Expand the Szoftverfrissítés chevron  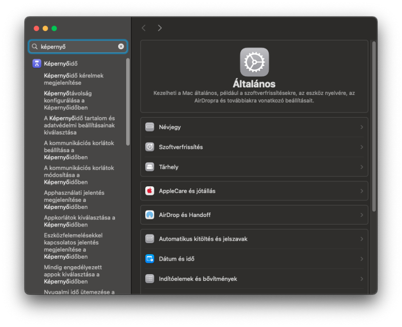(362, 147)
